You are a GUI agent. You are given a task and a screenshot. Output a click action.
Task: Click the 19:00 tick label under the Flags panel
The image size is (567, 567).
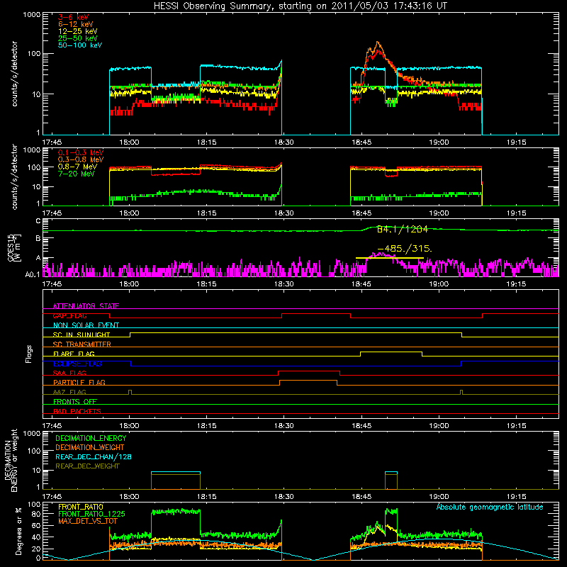click(x=439, y=426)
